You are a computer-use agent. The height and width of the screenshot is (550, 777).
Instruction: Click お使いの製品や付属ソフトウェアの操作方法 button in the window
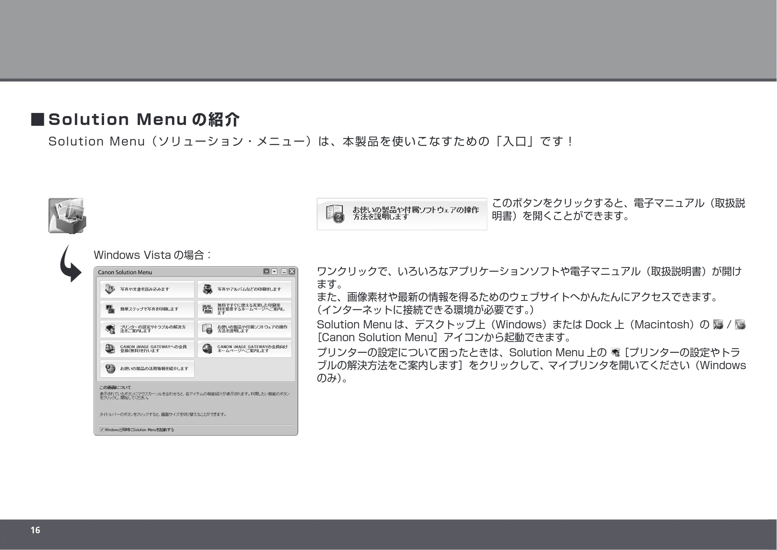tap(245, 329)
